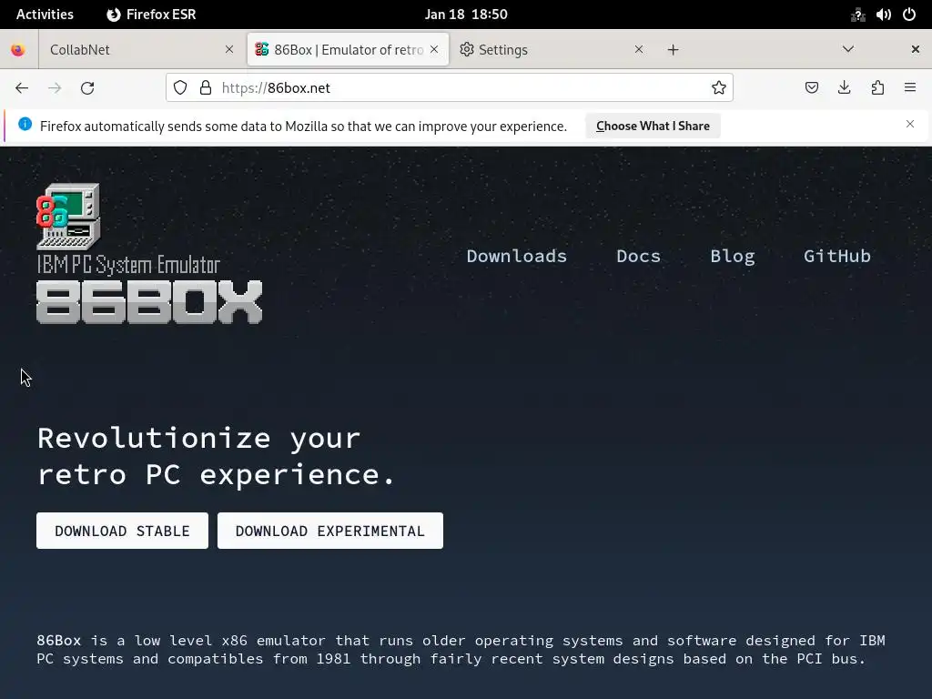The image size is (932, 699).
Task: Click the pinned Firefox tab icon
Action: coord(18,50)
